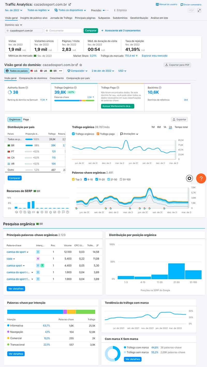Click Ver detalhes under Principais palavras-chave orgânicas
This screenshot has height=367, width=207.
click(16, 289)
